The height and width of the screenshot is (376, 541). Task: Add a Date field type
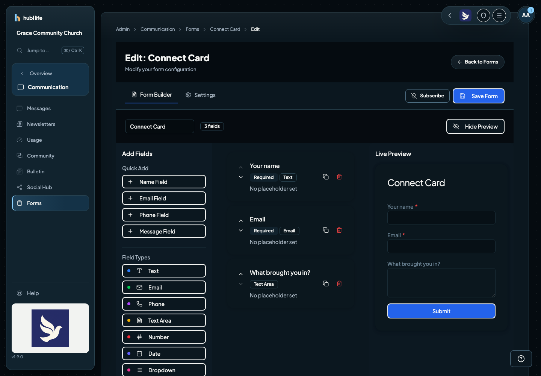point(164,353)
